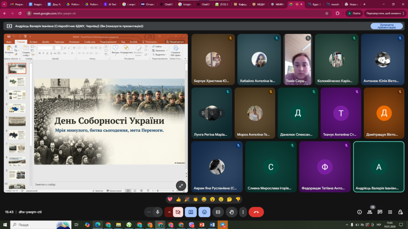
Task: Send the thumbs up reaction
Action: (x=178, y=199)
